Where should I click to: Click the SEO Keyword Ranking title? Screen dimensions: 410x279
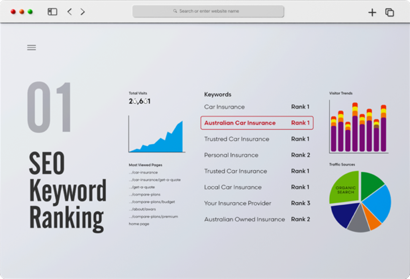click(67, 191)
